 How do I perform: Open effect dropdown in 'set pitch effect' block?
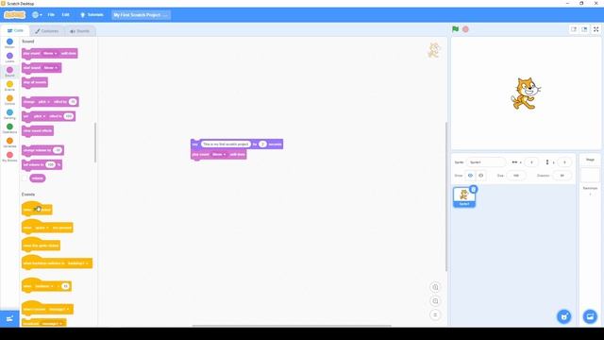[40, 116]
